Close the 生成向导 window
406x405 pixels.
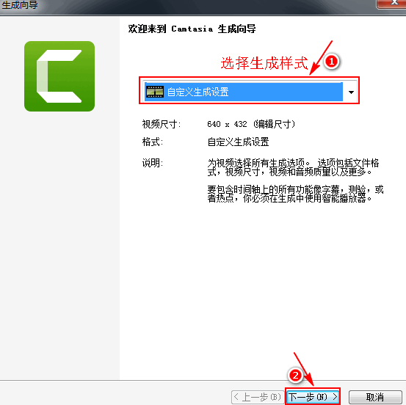[392, 4]
